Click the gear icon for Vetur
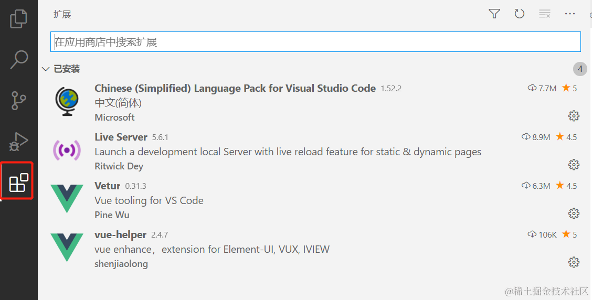The height and width of the screenshot is (300, 592). tap(574, 213)
